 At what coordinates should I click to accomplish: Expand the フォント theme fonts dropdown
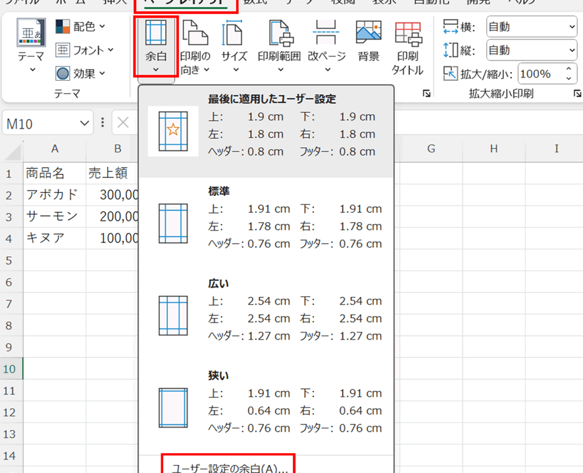tap(84, 50)
